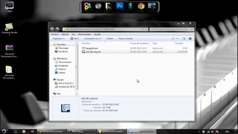Launch the colorful Office icon in dock
The width and height of the screenshot is (238, 134).
[x=88, y=6]
